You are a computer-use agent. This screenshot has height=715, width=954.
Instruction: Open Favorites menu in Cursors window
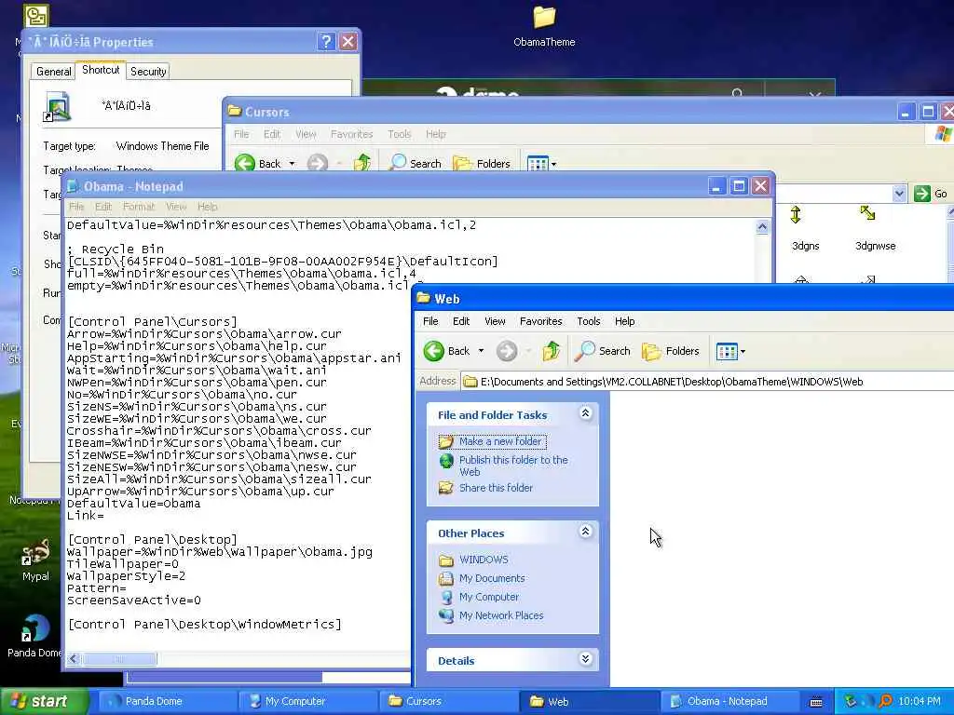[x=351, y=134]
